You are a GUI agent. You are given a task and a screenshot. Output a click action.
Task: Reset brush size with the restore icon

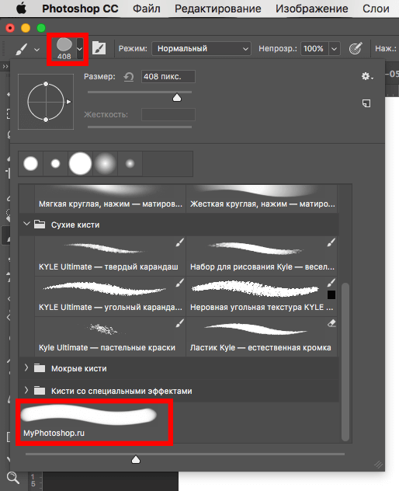(129, 77)
